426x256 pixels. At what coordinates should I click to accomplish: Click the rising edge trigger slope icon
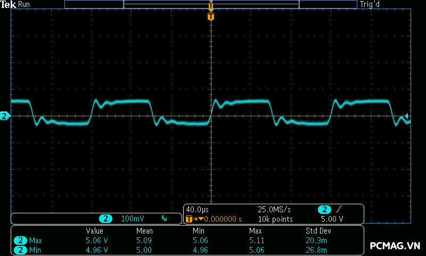pyautogui.click(x=340, y=210)
